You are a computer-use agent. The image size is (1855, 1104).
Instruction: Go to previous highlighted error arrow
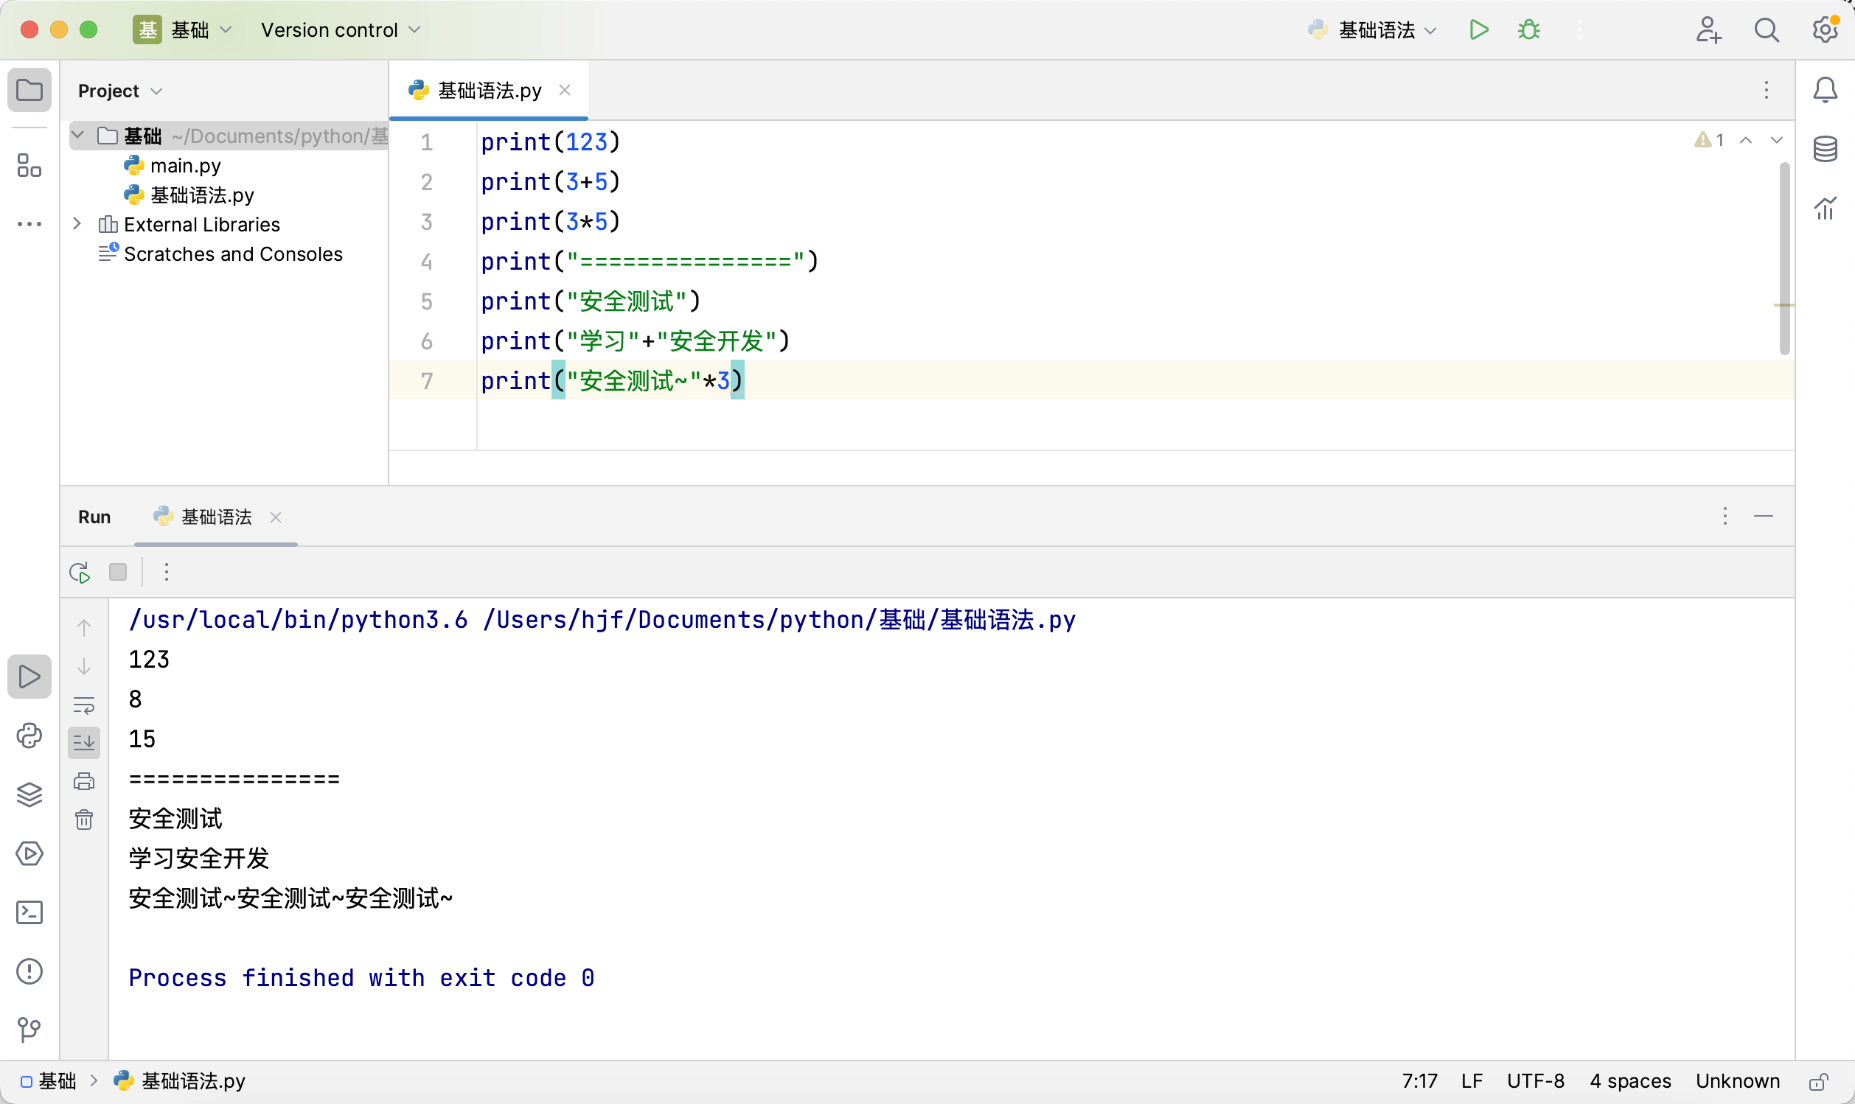pyautogui.click(x=1746, y=140)
